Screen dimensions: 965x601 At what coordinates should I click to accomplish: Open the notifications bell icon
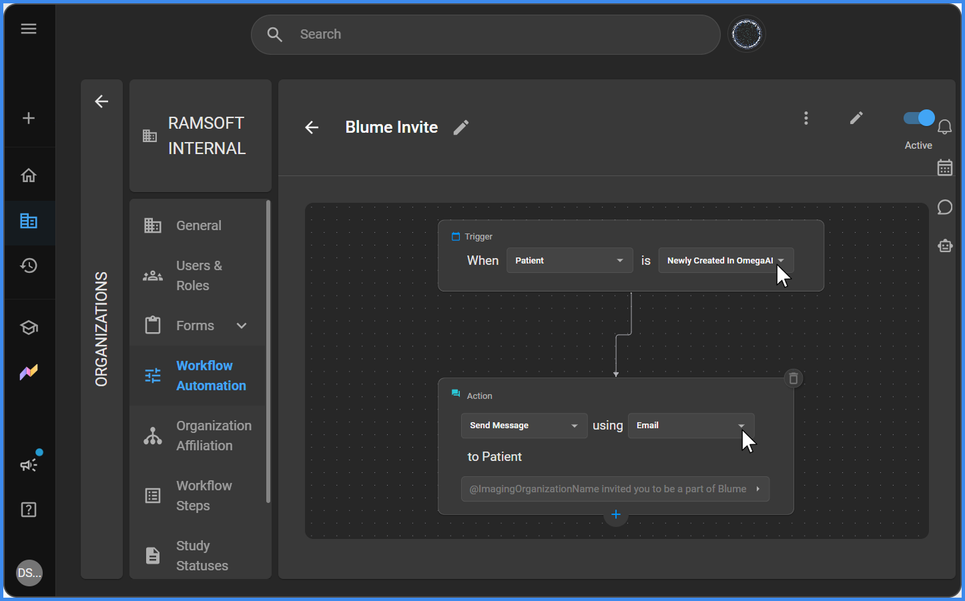click(x=945, y=127)
